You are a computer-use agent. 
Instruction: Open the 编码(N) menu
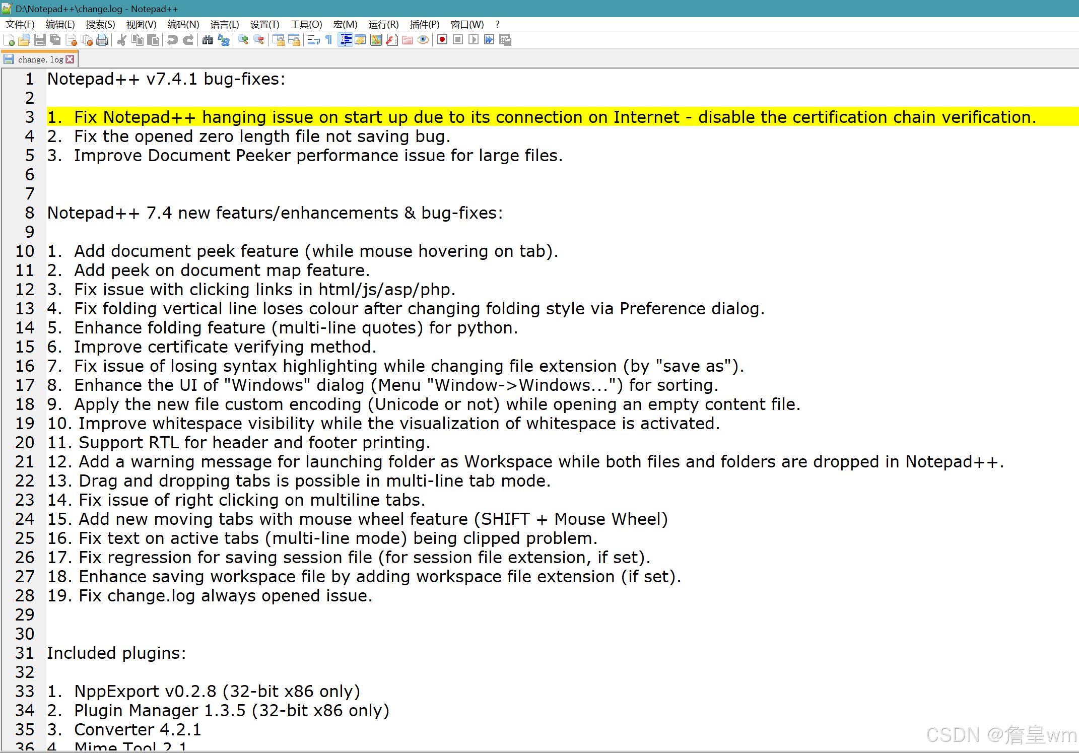point(183,25)
